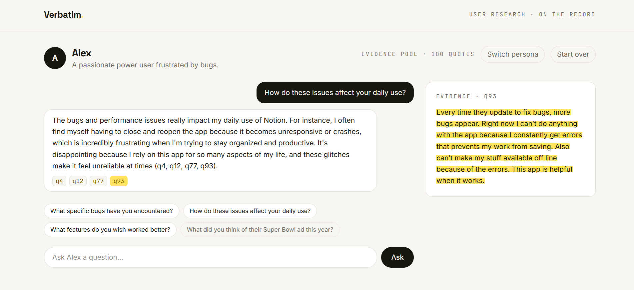Screen dimensions: 634x290
Task: Click the Verbatim logo
Action: tap(63, 15)
